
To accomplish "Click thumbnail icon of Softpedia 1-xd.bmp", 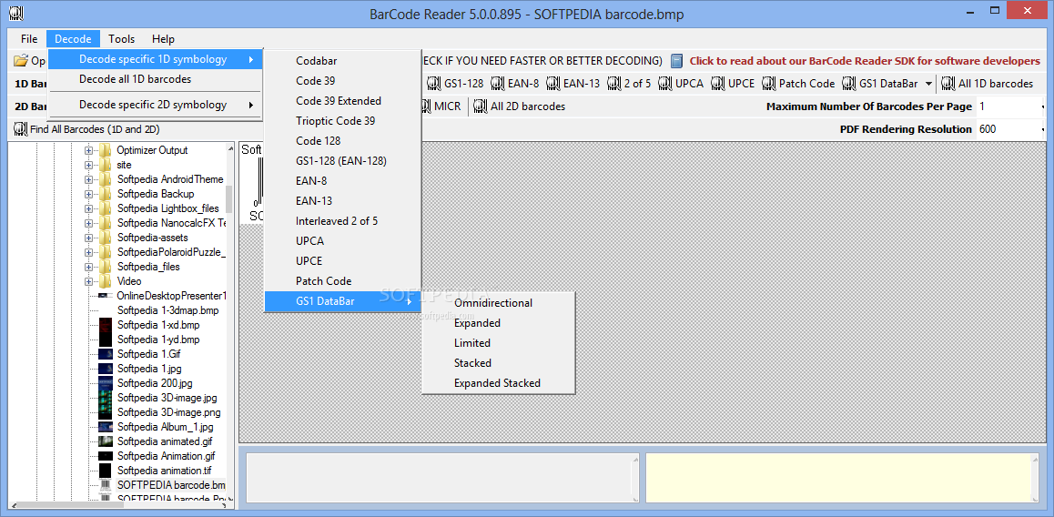I will [105, 325].
